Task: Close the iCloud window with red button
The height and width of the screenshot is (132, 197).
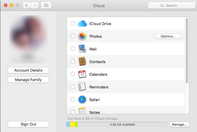Action: coord(6,6)
